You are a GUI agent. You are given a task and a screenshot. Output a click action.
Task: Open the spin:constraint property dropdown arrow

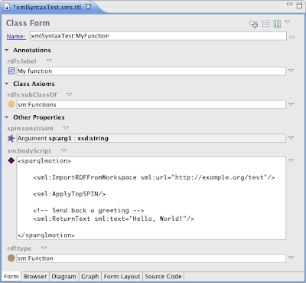click(66, 128)
